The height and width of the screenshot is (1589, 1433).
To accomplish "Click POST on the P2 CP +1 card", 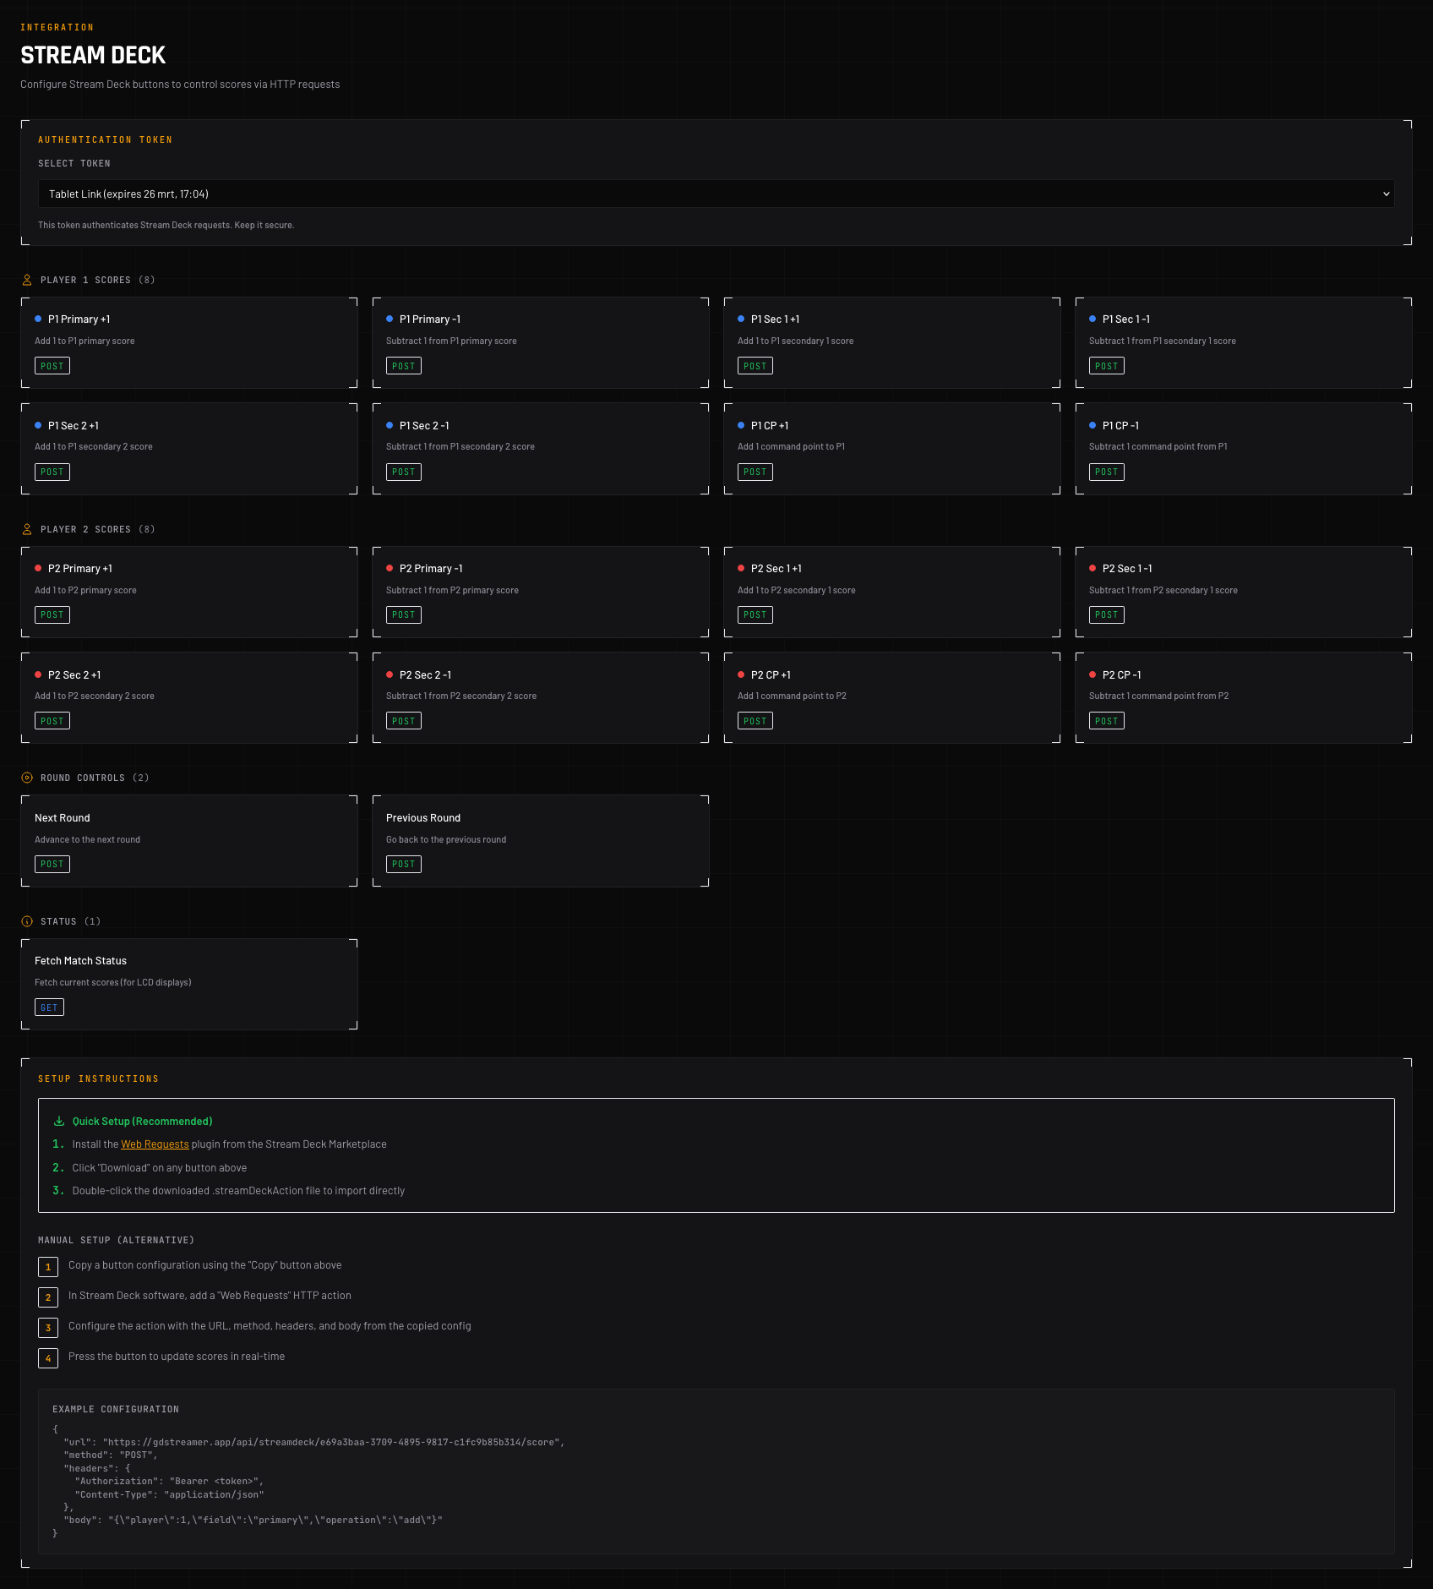I will 755,721.
